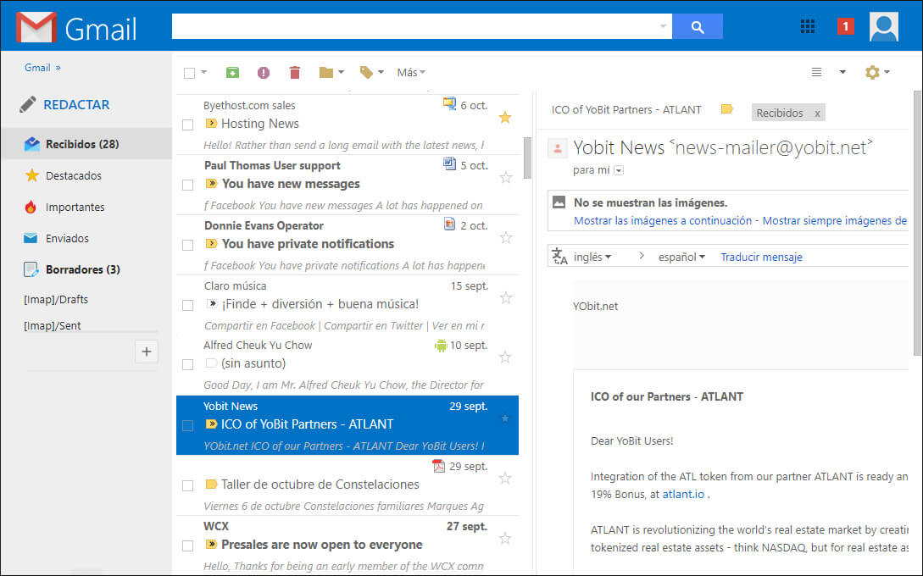
Task: Click the reading pane scrollbar
Action: [918, 223]
